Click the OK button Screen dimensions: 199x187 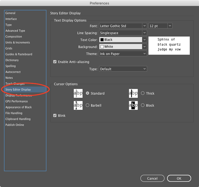coord(179,178)
